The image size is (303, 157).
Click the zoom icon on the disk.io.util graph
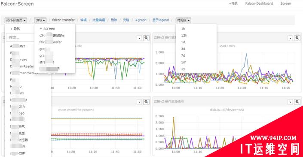pos(297,102)
